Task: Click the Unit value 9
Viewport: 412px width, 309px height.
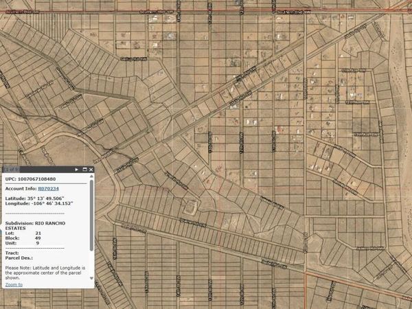Action: 37,243
